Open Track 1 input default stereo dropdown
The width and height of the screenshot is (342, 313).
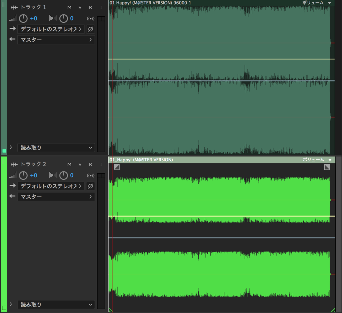pyautogui.click(x=51, y=29)
